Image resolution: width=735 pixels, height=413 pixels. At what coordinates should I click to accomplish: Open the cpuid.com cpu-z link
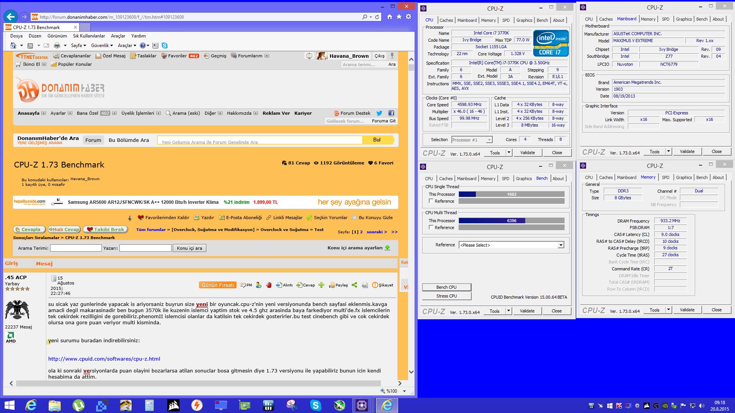[x=104, y=359]
